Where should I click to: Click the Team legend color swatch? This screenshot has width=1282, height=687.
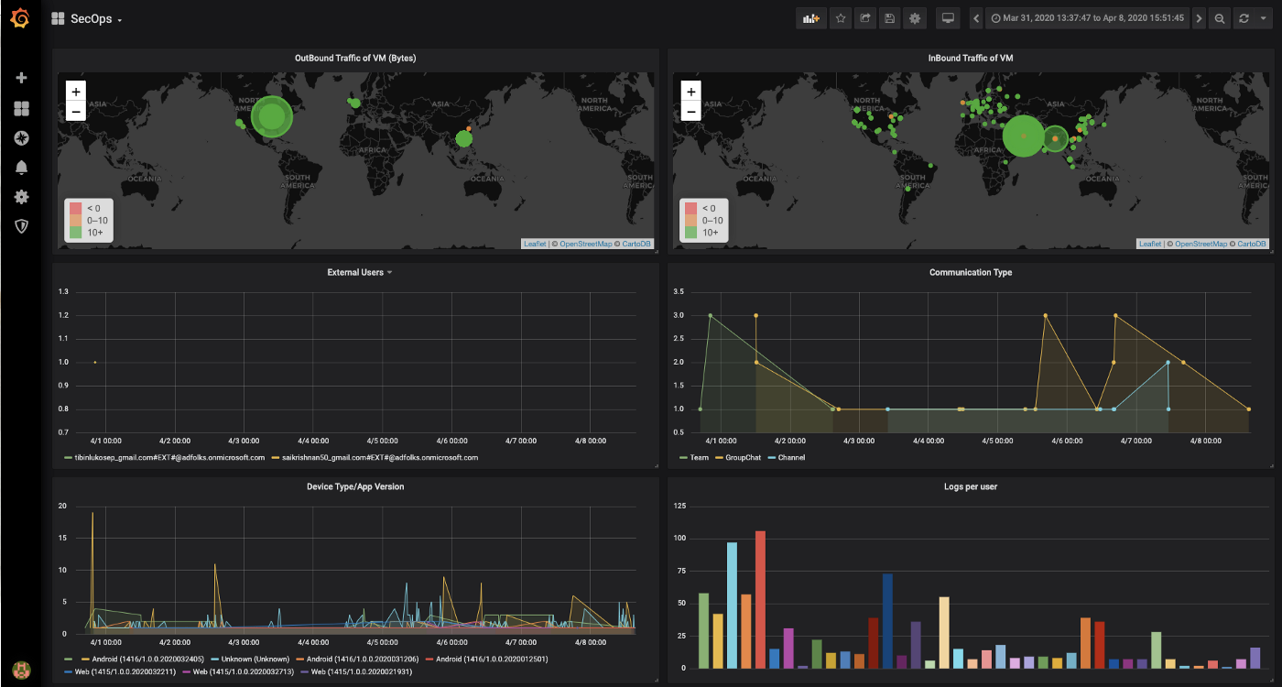[683, 457]
